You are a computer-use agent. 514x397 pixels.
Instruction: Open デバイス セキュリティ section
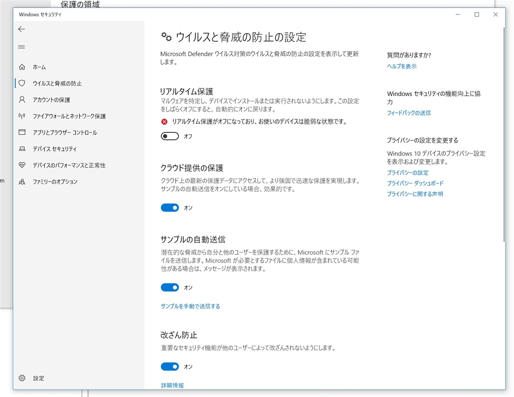pos(79,148)
